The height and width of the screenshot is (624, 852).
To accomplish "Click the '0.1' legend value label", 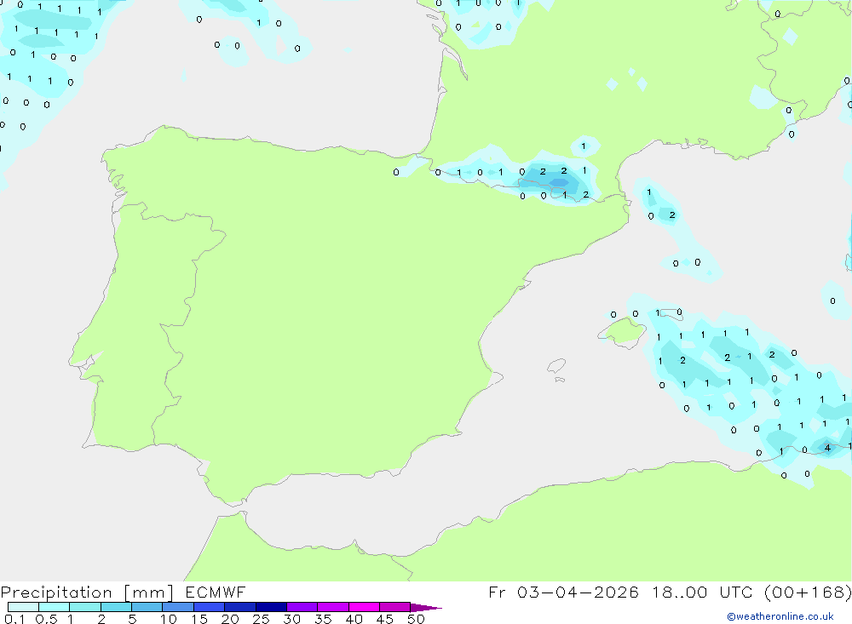I will pyautogui.click(x=14, y=619).
